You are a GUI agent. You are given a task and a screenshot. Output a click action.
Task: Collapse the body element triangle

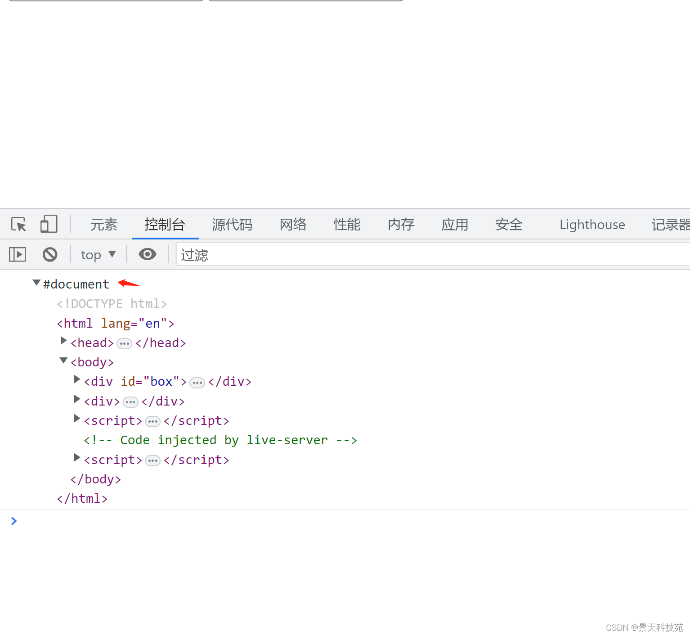pyautogui.click(x=63, y=361)
